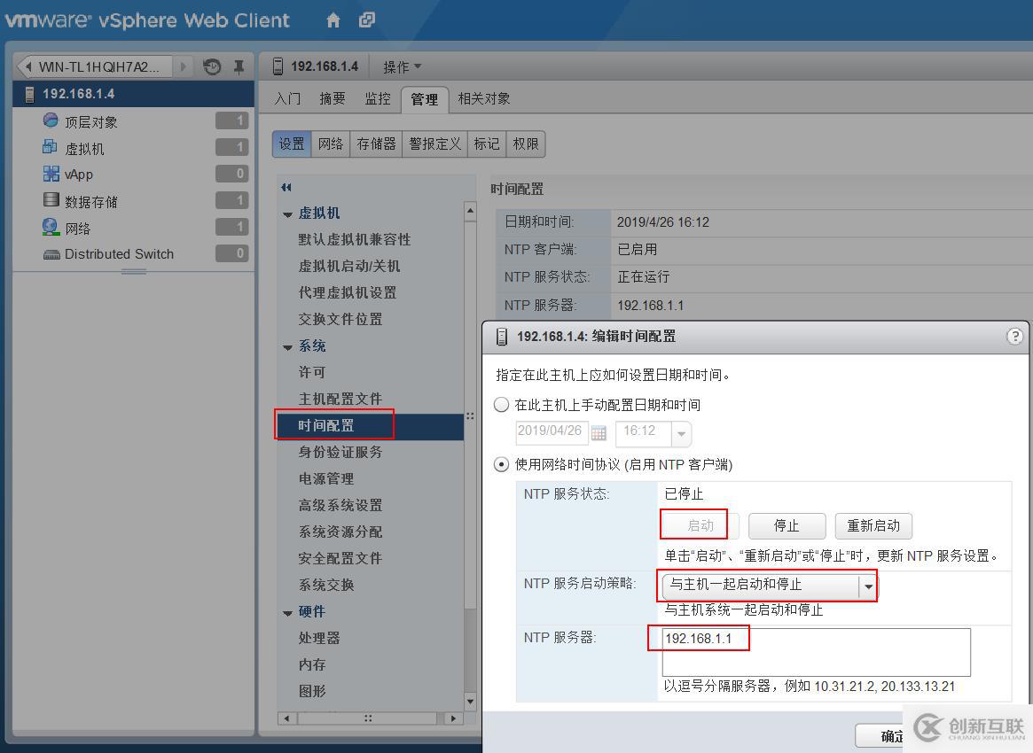Click the 重新启动 NTP service button

point(873,524)
